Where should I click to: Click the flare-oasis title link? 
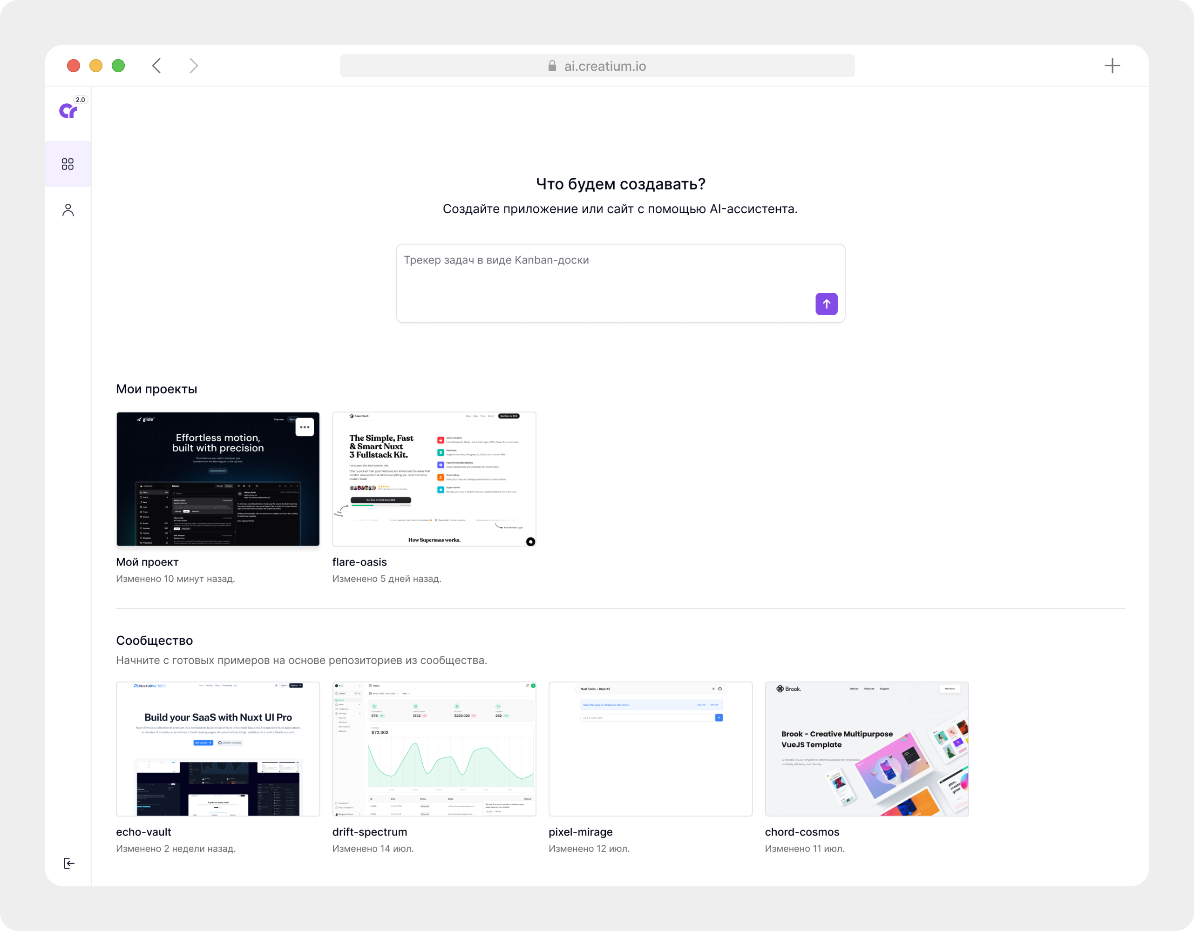[x=359, y=562]
